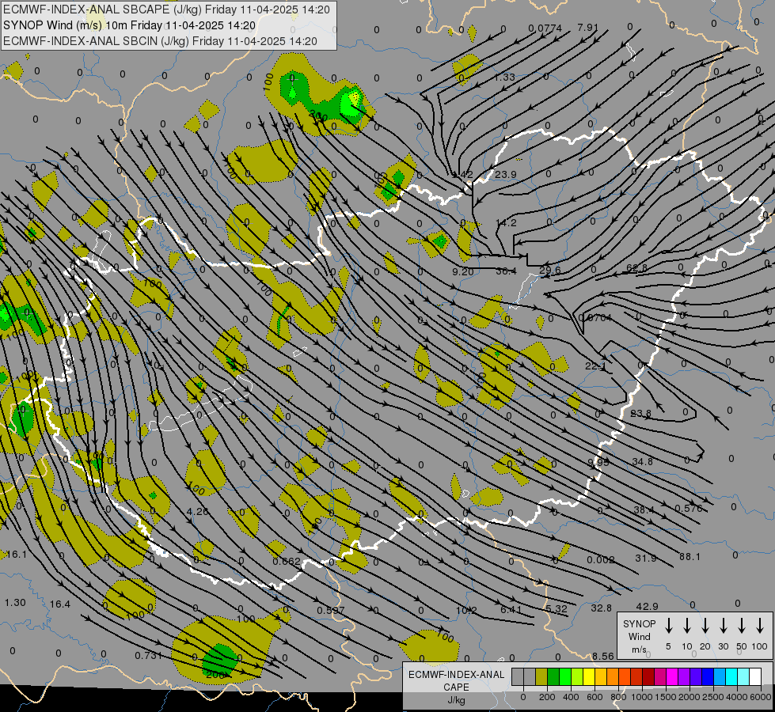Click the 1.33 value on the map
775x712 pixels.
click(x=504, y=77)
